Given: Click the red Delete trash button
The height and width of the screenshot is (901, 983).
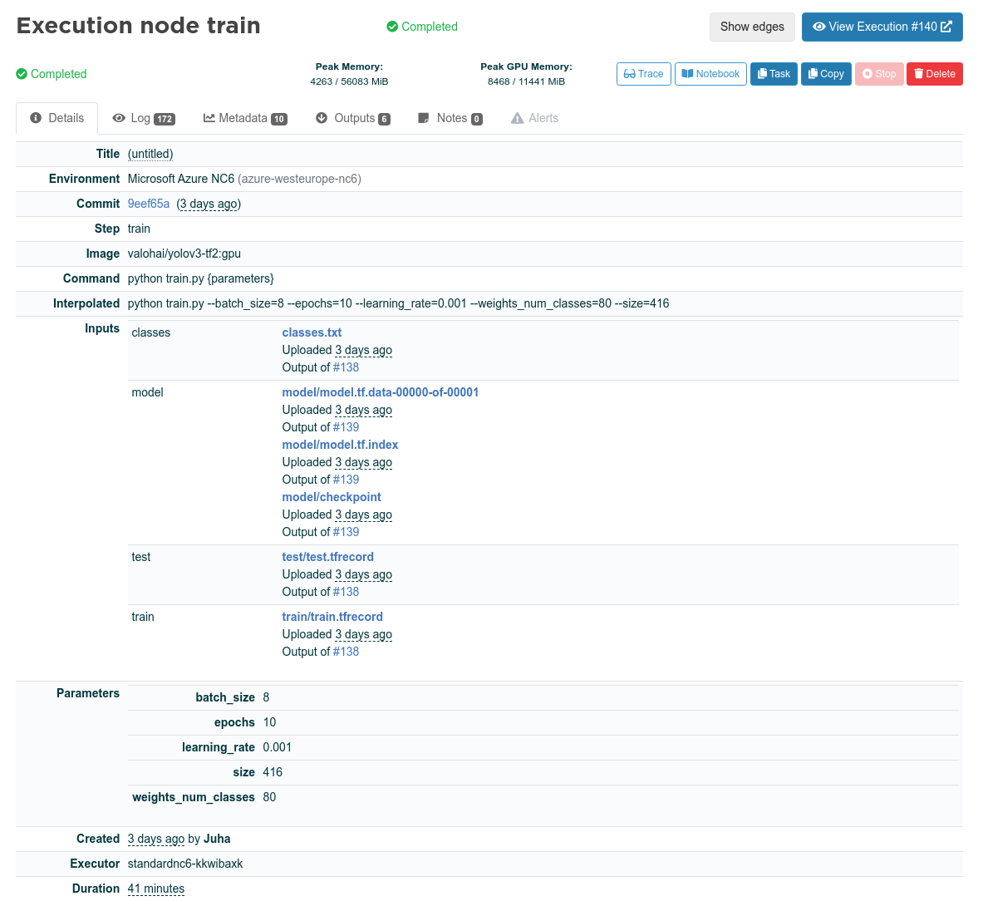Looking at the screenshot, I should pyautogui.click(x=934, y=74).
